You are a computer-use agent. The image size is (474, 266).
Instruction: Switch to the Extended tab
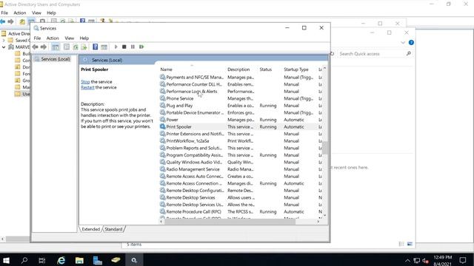click(90, 229)
